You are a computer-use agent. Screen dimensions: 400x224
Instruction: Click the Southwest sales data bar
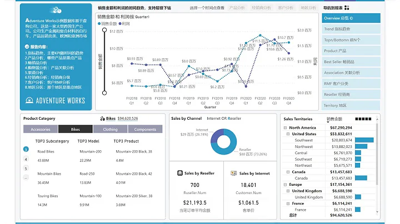(364, 140)
